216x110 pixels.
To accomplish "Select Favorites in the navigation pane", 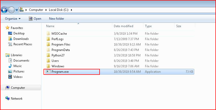I will pos(17,28).
